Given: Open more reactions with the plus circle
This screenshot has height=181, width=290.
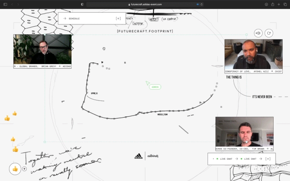Looking at the screenshot, I should [x=24, y=169].
